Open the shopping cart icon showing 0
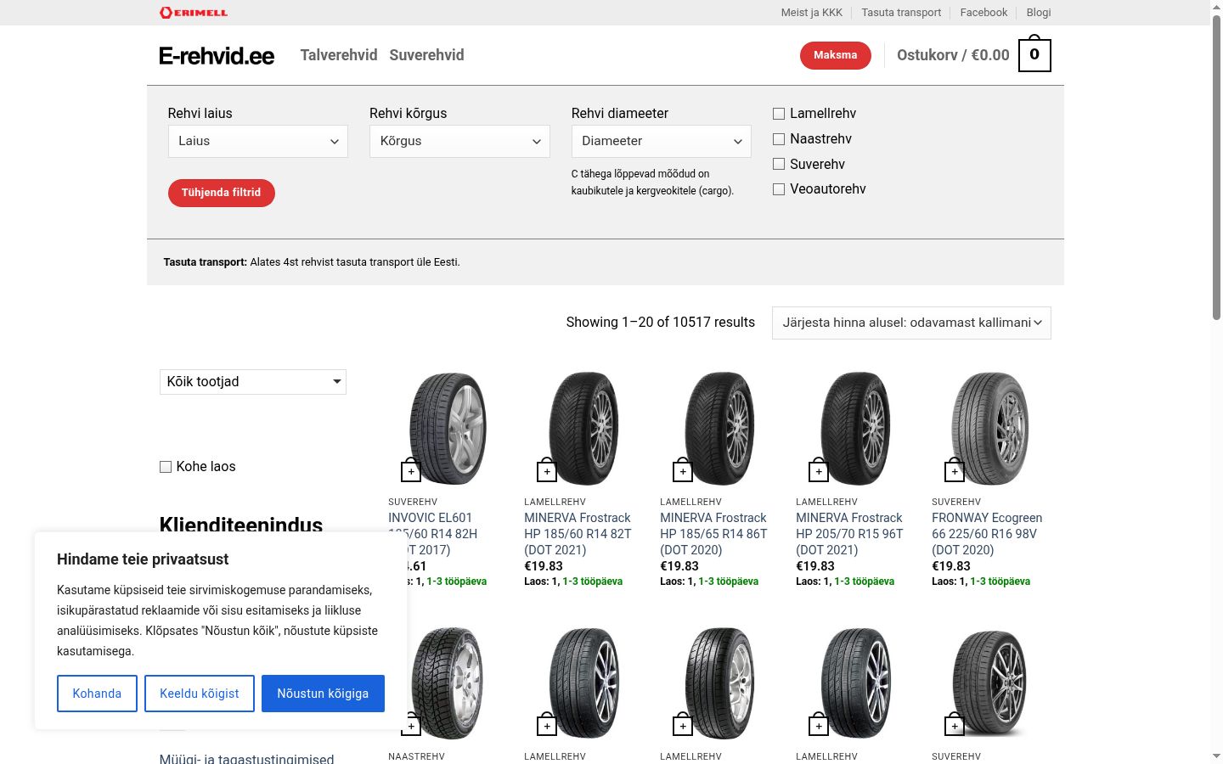The image size is (1223, 764). 1034,54
